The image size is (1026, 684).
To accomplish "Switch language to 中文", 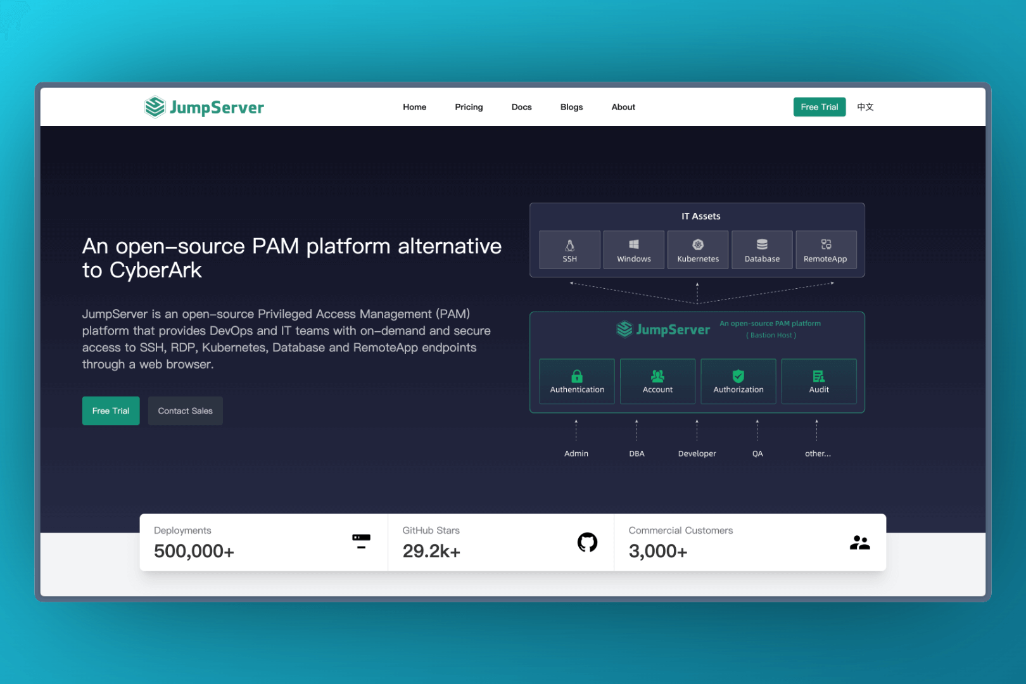I will pos(865,107).
